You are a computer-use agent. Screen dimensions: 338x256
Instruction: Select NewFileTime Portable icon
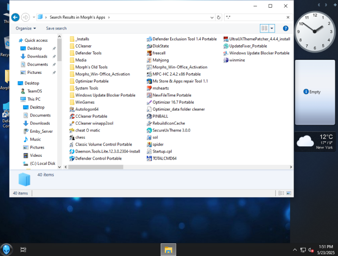pyautogui.click(x=149, y=95)
